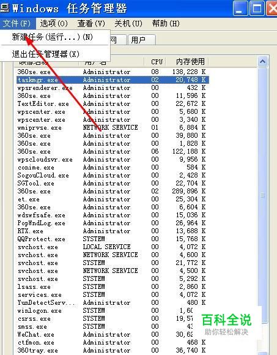277x355 pixels.
Task: Click the scrollbar up arrow
Action: click(262, 62)
